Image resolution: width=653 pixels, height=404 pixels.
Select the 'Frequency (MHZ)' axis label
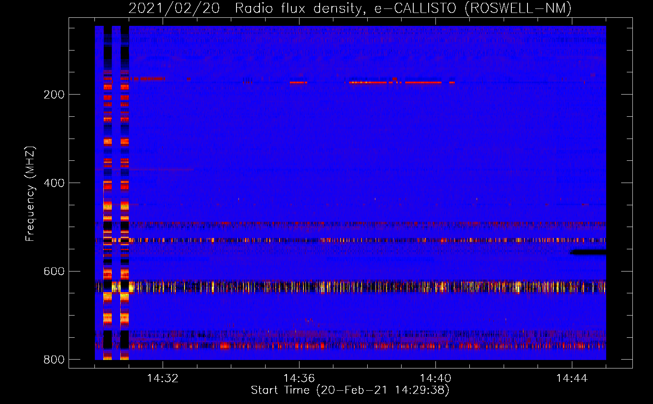click(30, 194)
